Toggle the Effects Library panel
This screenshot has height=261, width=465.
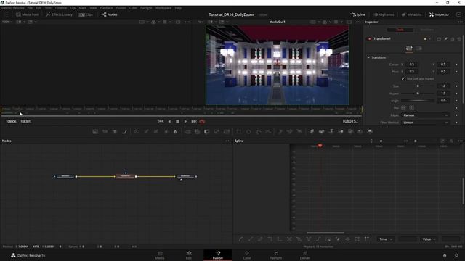pos(59,14)
